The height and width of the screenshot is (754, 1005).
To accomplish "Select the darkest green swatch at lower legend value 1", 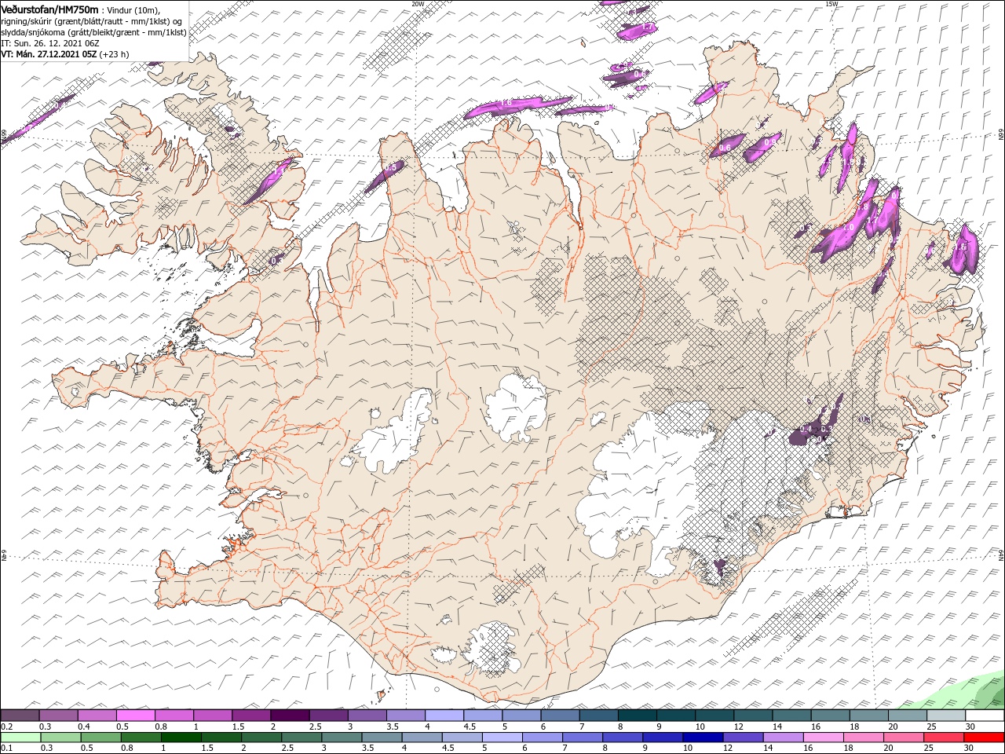I will tap(181, 738).
